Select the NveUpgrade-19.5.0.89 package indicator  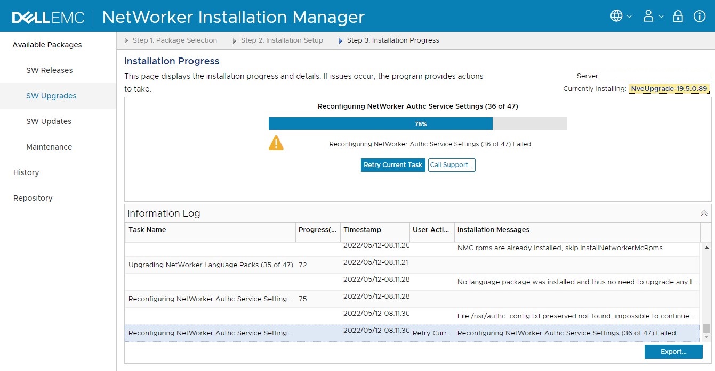[669, 88]
